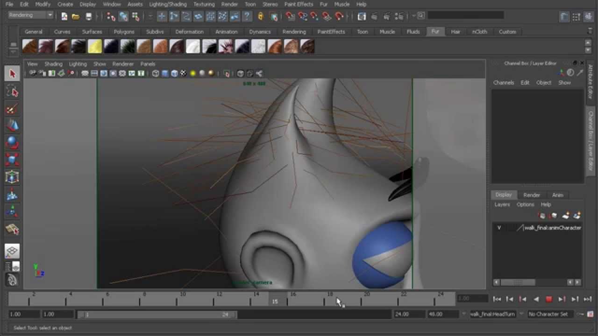This screenshot has height=336, width=598.
Task: Toggle the viewport resolution gate icon
Action: click(x=104, y=73)
